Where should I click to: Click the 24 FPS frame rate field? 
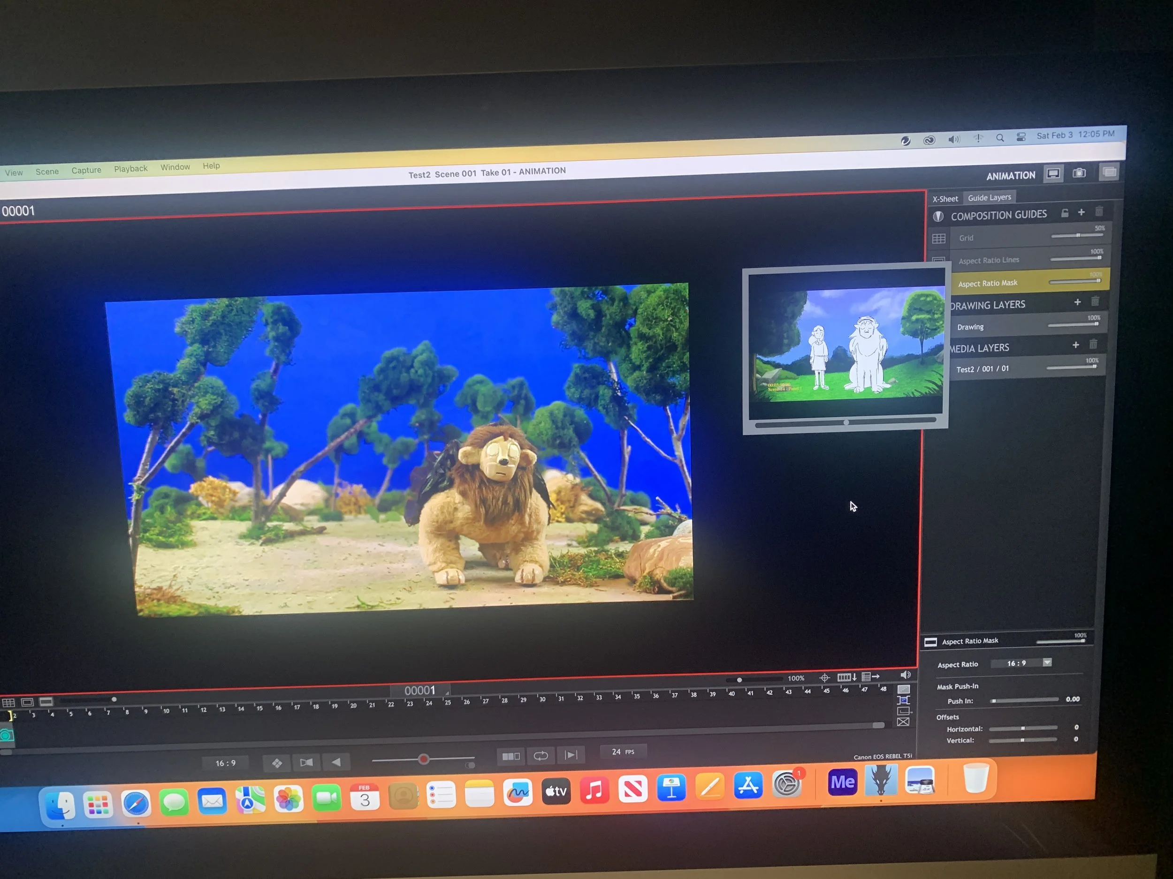pyautogui.click(x=623, y=752)
